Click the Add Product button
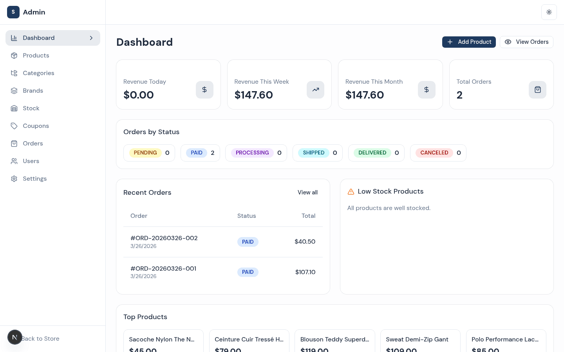564x352 pixels. 469,42
